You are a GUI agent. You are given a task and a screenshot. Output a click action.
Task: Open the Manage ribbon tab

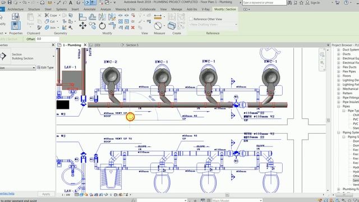[x=177, y=10]
